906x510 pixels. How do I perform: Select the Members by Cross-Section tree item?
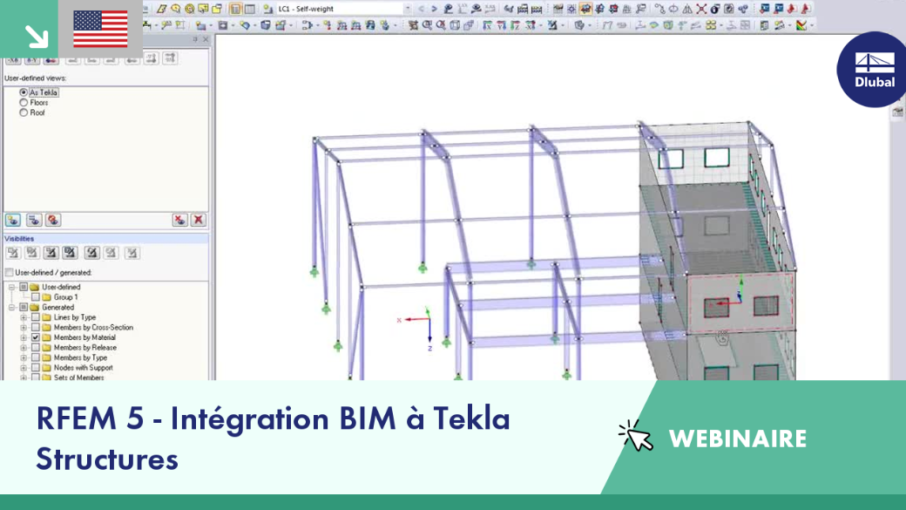click(93, 327)
